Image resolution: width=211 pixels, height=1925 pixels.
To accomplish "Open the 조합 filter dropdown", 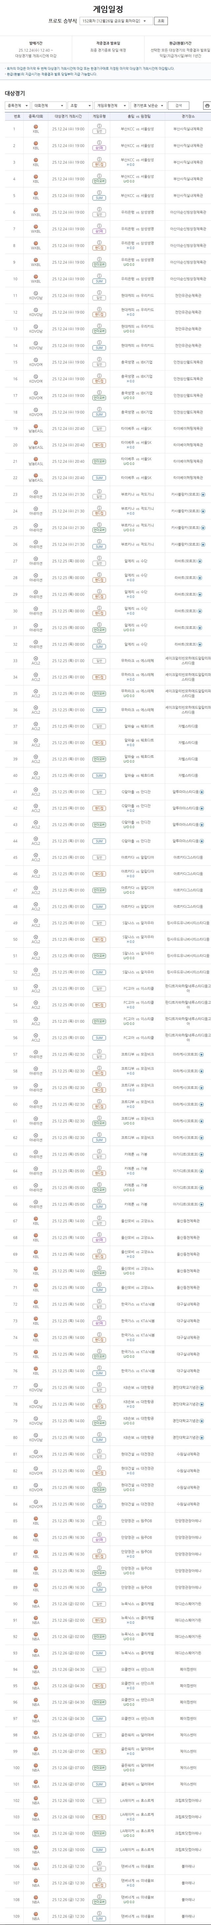I will [x=80, y=106].
